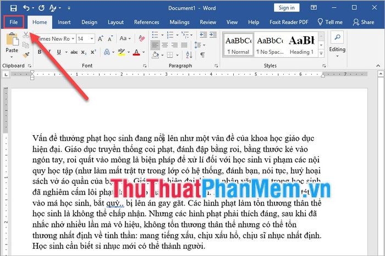Click the Undo arrow icon
Screen dimensions: 385x256
27,8
